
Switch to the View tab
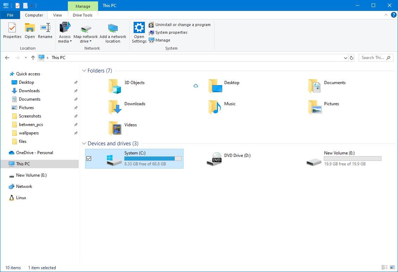(x=57, y=15)
